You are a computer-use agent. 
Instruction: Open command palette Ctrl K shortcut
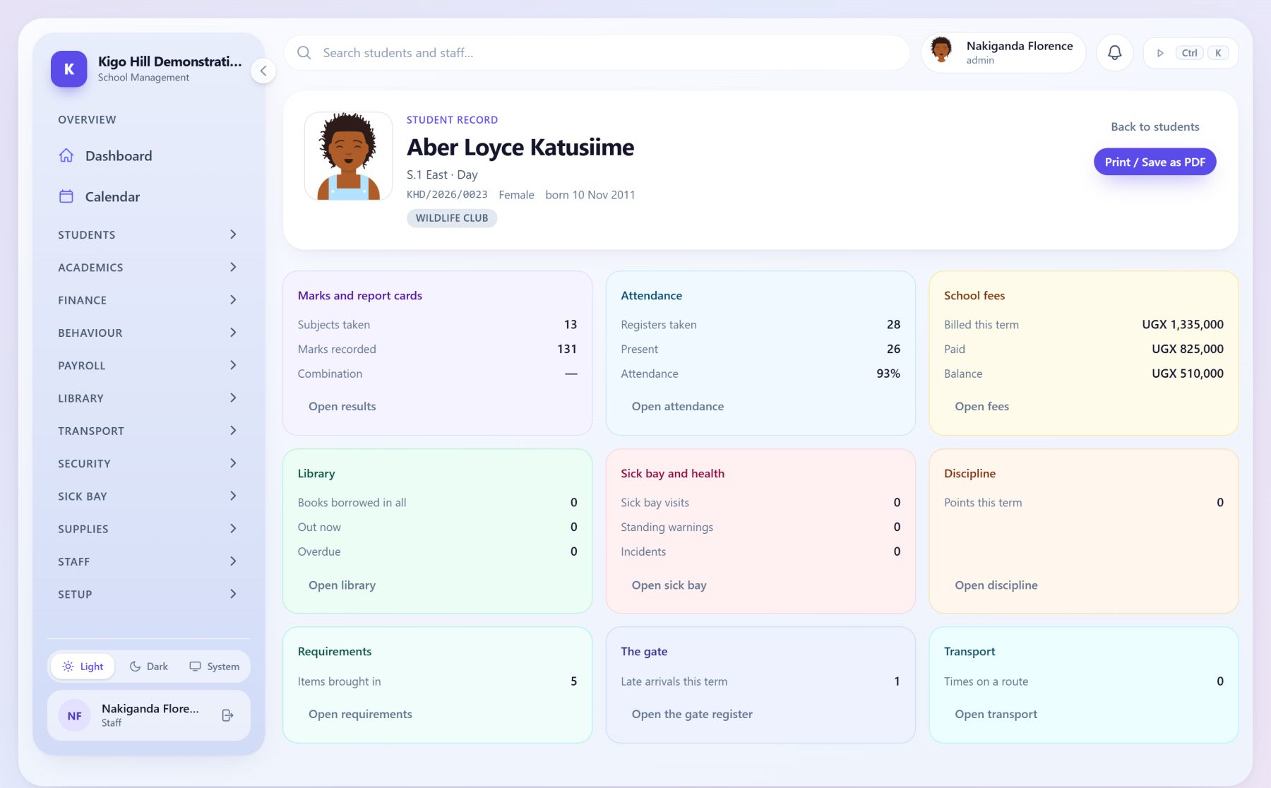pos(1191,53)
